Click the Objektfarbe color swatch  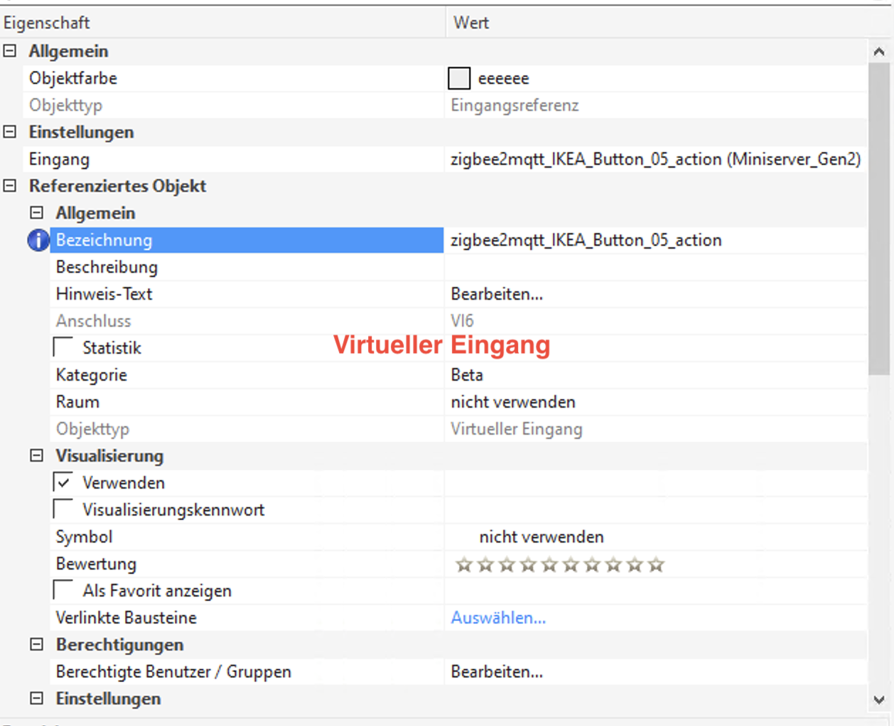click(x=459, y=78)
